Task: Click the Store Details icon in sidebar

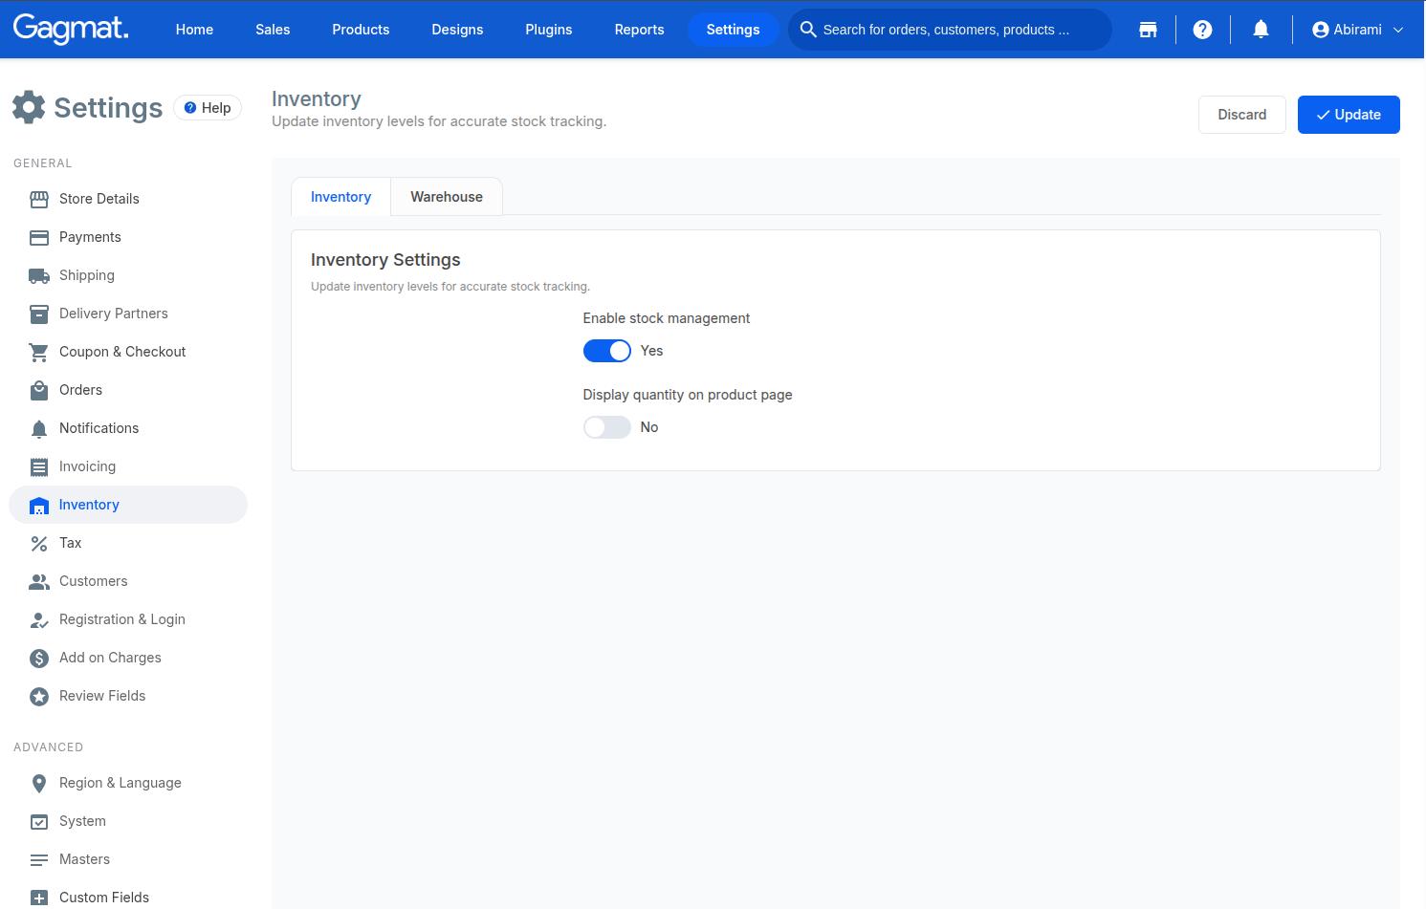Action: point(39,199)
